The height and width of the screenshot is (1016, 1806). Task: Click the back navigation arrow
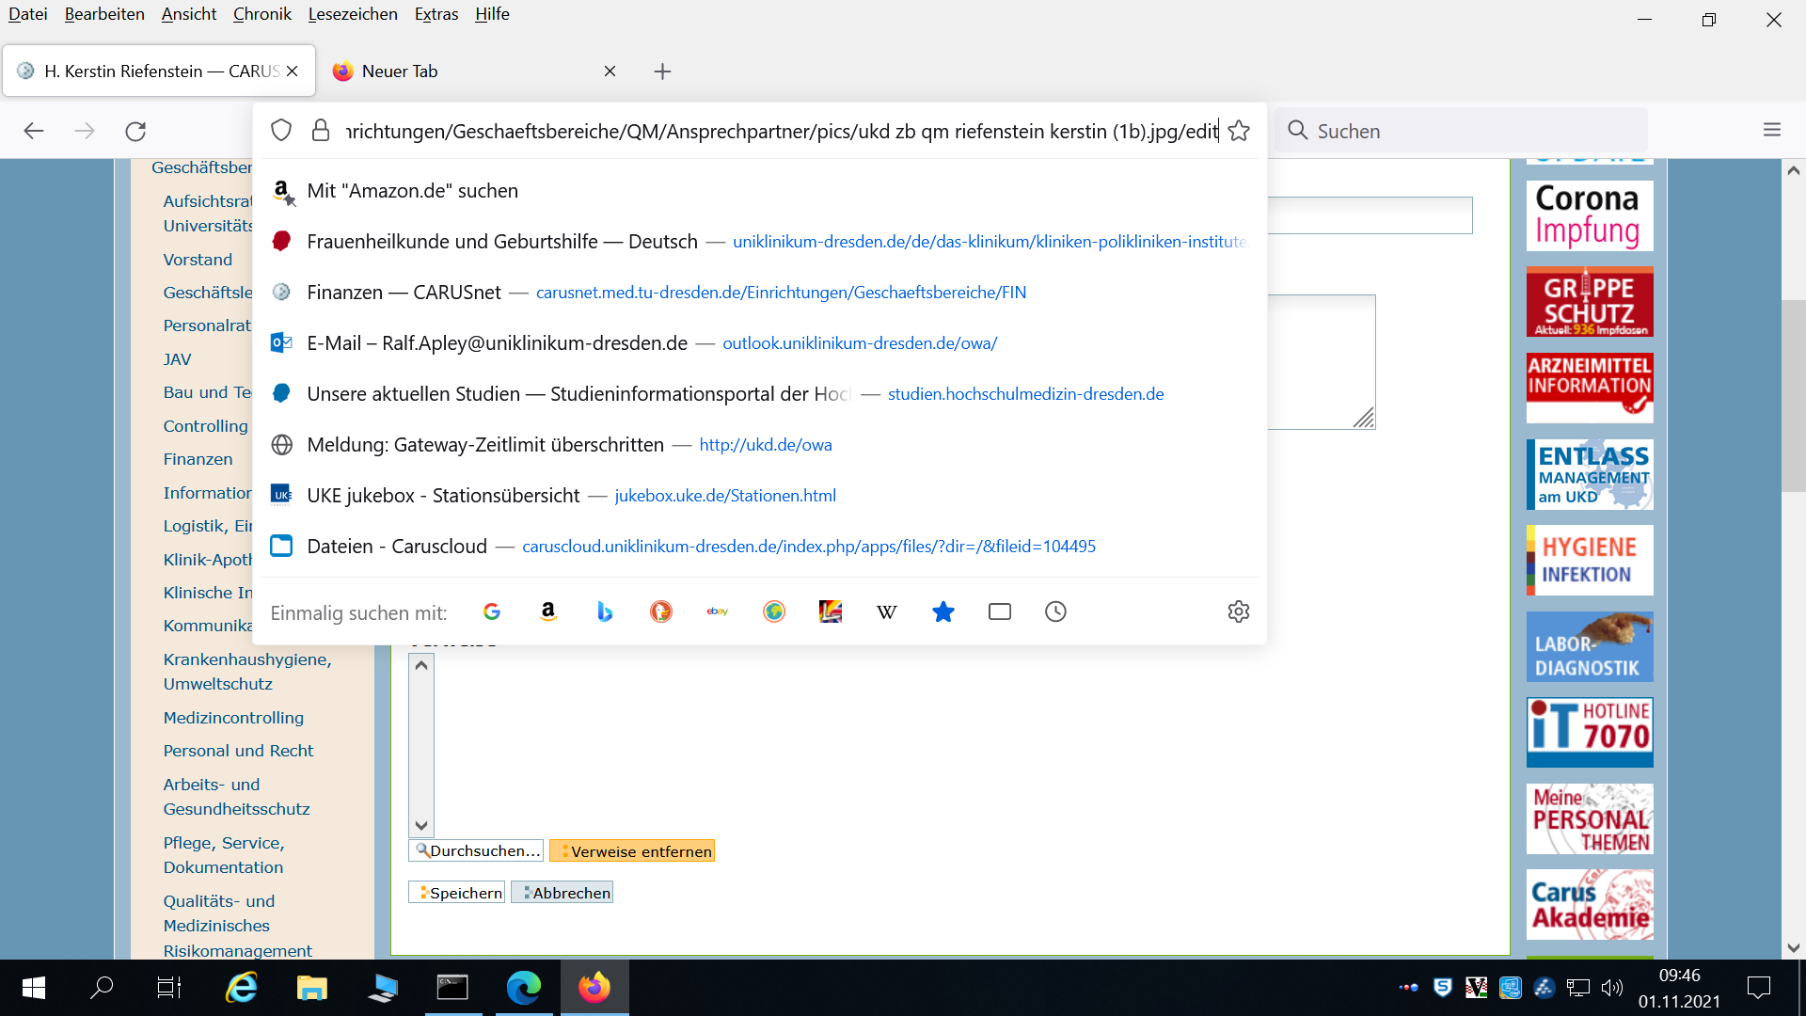[34, 131]
